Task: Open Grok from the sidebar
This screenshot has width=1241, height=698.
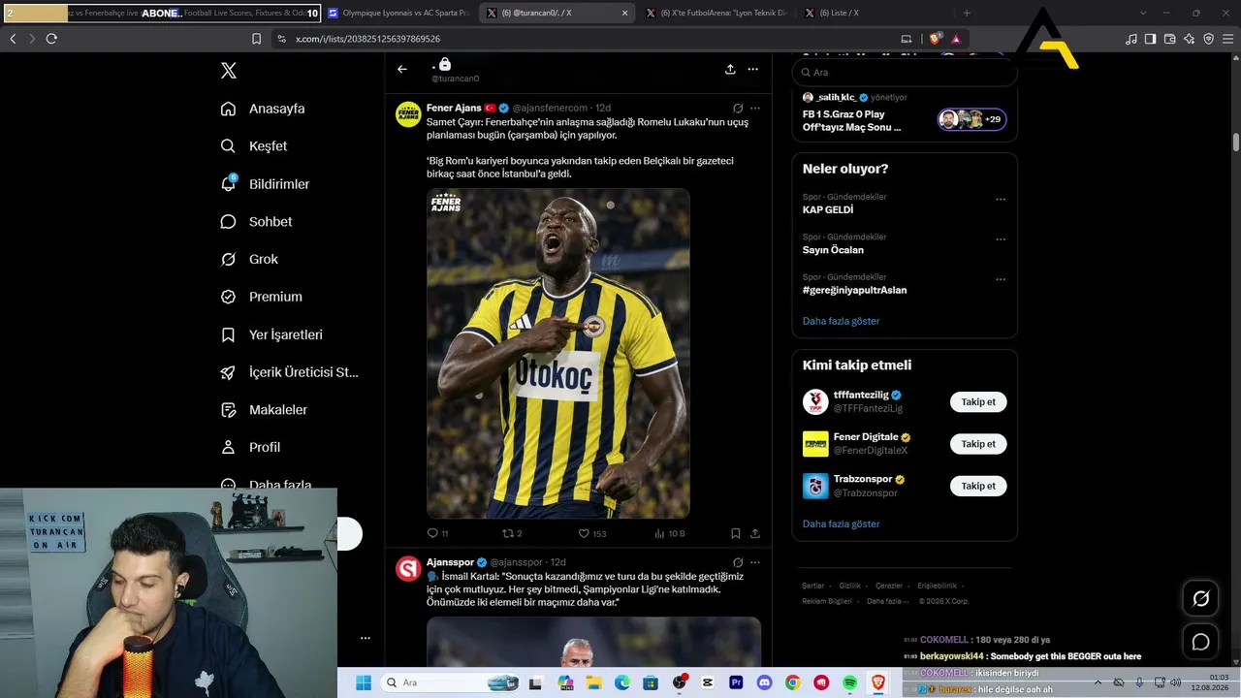Action: tap(250, 260)
